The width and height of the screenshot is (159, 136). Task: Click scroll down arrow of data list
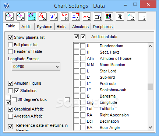pos(150,127)
